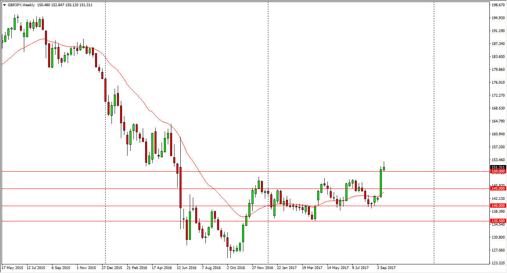Viewport: 507px width, 273px height.
Task: Click the dropdown arrow beside GBPJPY,Weekly
Action: pyautogui.click(x=4, y=5)
